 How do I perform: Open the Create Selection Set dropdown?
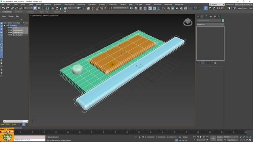pos(121,8)
